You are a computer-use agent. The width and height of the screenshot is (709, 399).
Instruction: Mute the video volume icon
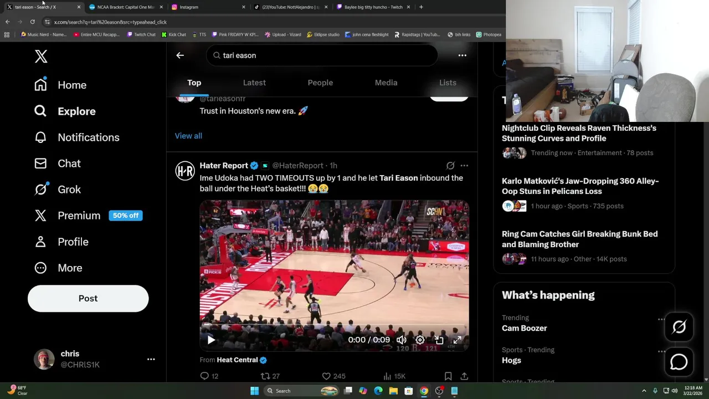pos(402,340)
